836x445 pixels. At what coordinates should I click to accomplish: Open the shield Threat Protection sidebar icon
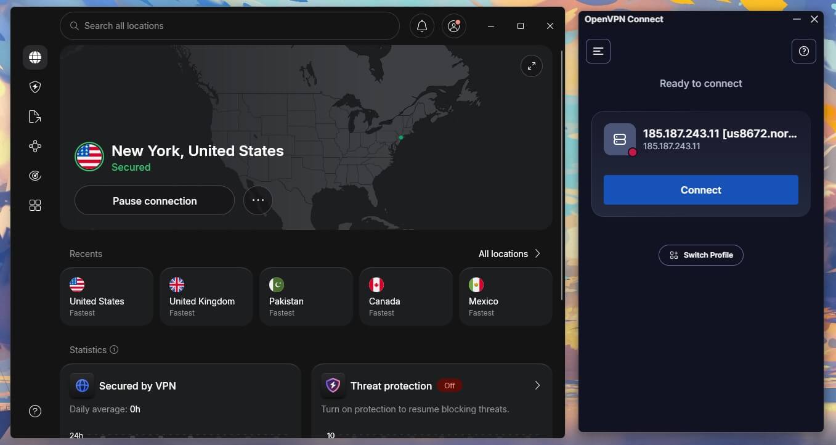(x=35, y=87)
